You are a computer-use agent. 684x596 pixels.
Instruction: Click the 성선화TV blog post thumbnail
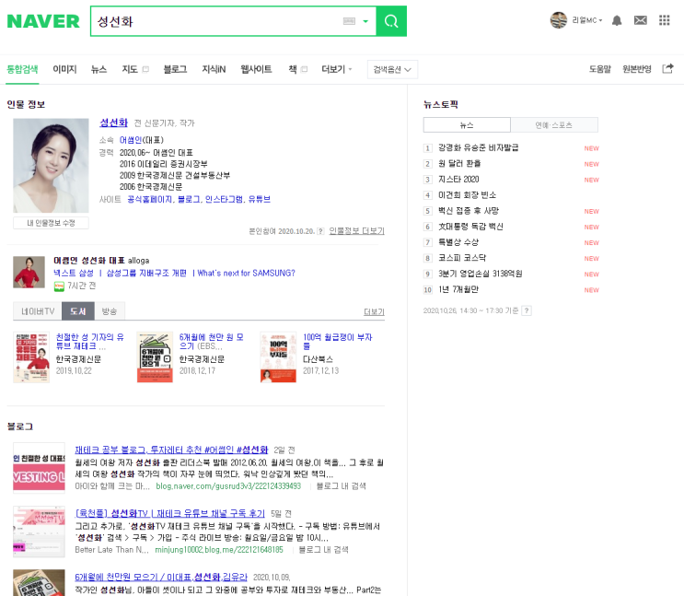point(39,532)
